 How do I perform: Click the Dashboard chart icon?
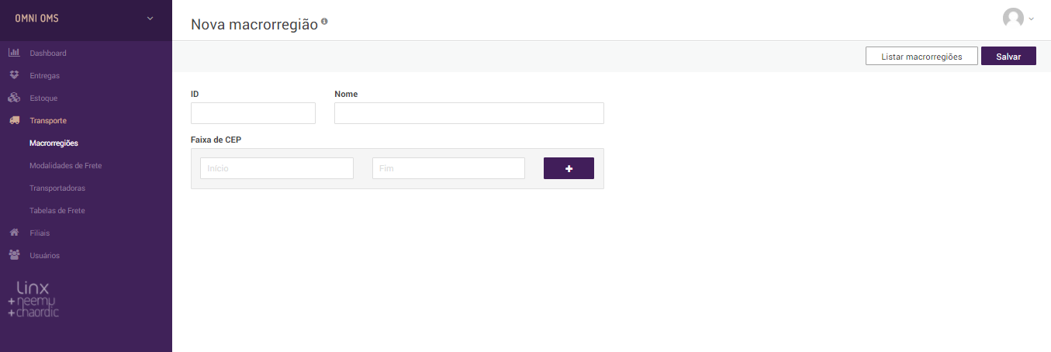coord(13,53)
